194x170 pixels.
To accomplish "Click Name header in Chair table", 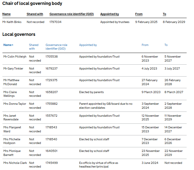I will pyautogui.click(x=6, y=14).
